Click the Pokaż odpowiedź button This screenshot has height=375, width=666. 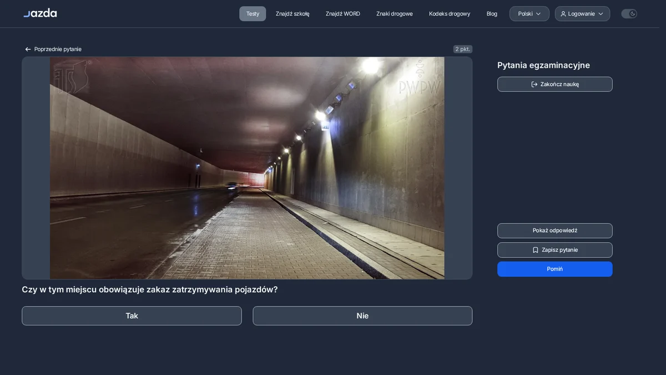click(555, 231)
